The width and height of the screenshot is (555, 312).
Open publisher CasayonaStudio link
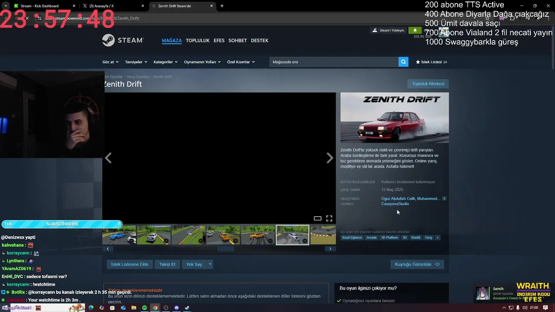(x=395, y=204)
